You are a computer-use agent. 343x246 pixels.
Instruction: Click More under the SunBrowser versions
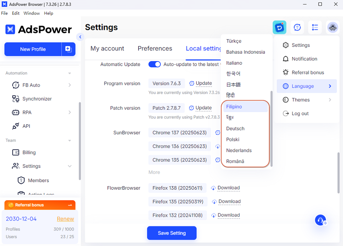point(154,172)
